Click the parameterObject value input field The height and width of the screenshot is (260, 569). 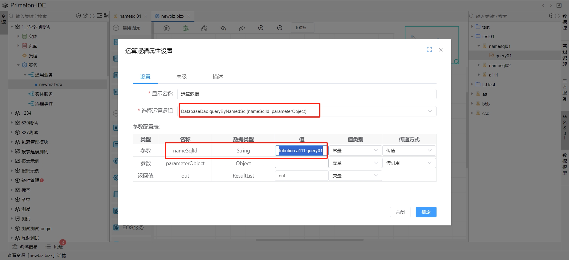(301, 163)
